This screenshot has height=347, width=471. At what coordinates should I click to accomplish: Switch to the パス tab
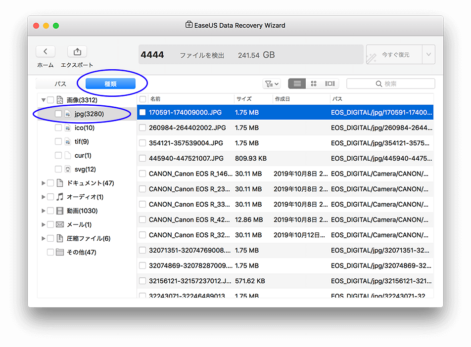[60, 84]
